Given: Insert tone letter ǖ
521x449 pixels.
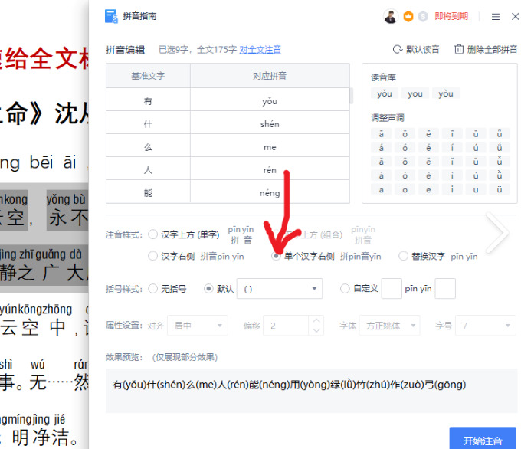Looking at the screenshot, I should [499, 133].
